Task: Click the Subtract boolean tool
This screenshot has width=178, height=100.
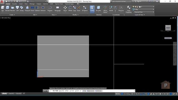Action: point(37,9)
